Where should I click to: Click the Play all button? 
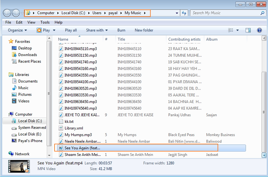[x=71, y=30]
